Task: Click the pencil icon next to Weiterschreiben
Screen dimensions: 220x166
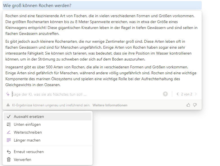Action: coord(9,132)
